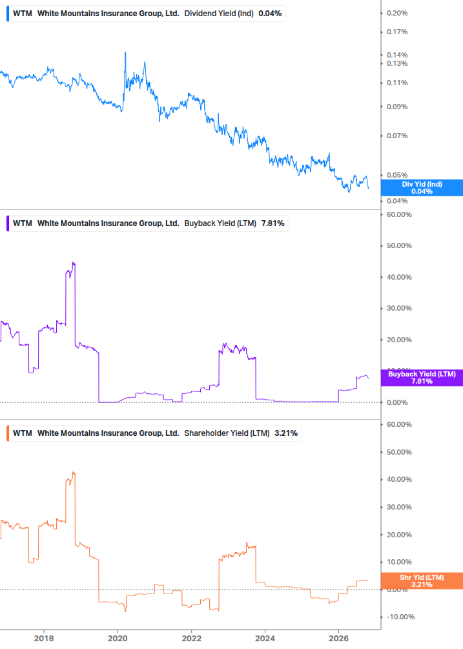Click the WTM ticker in the Shareholder Yield legend
Image resolution: width=463 pixels, height=649 pixels.
click(23, 433)
